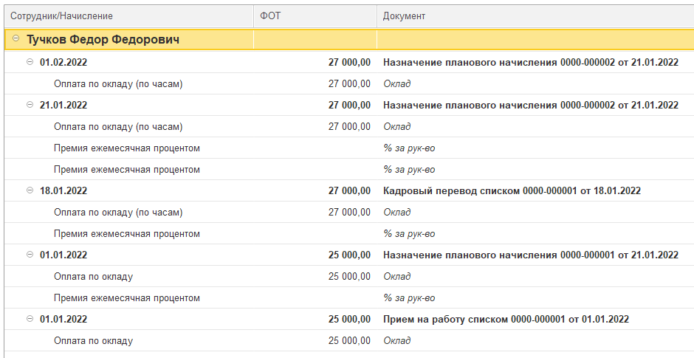Click the ФОТ amount in 01.02.2022 row
Image resolution: width=694 pixels, height=358 pixels.
[x=349, y=63]
